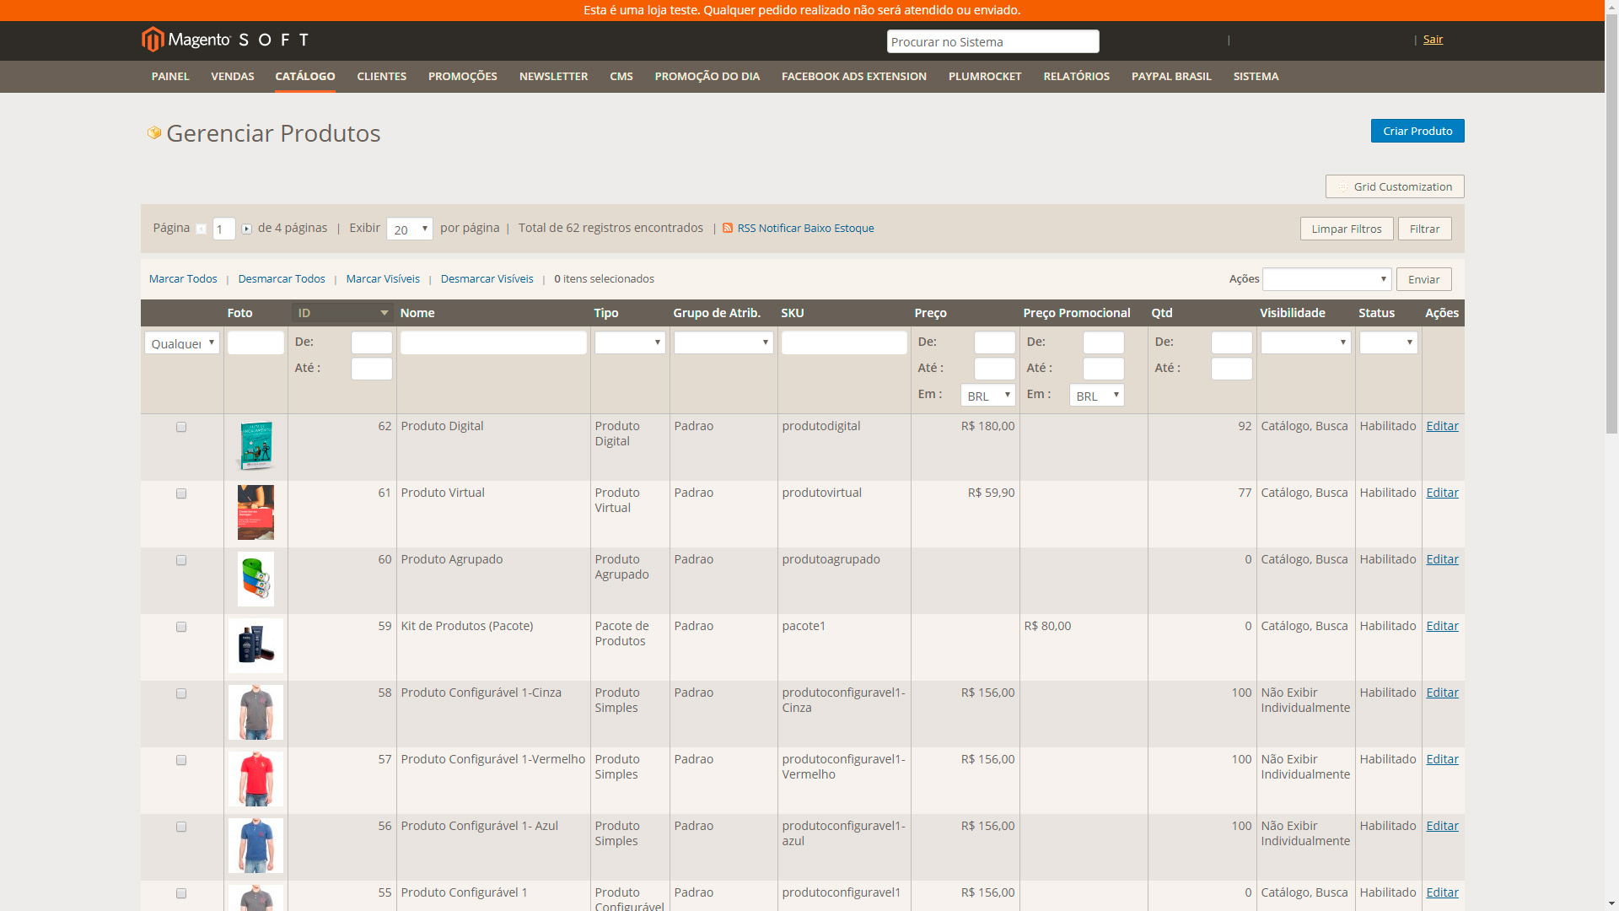This screenshot has width=1619, height=911.
Task: Click Editar link for Kit de Produtos
Action: tap(1443, 626)
